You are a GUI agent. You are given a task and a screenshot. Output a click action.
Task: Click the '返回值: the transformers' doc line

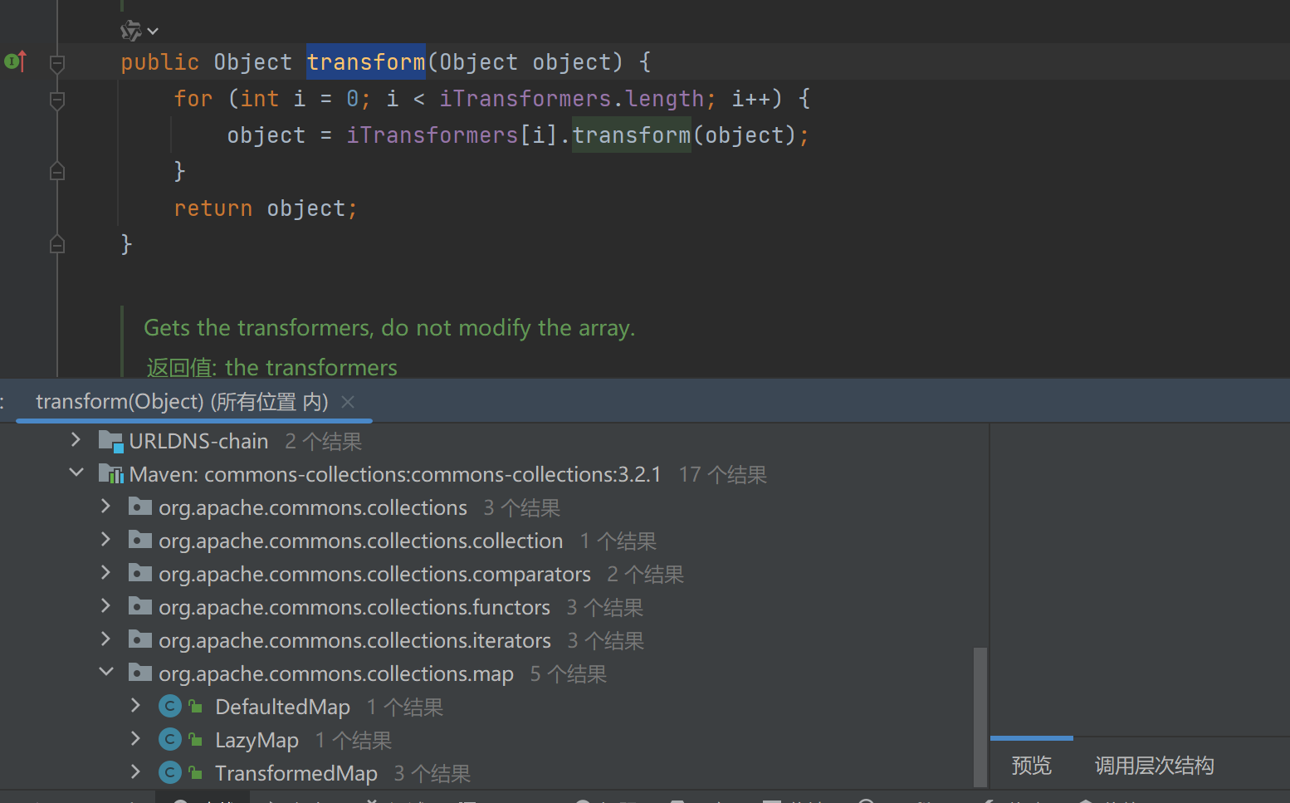pyautogui.click(x=271, y=367)
